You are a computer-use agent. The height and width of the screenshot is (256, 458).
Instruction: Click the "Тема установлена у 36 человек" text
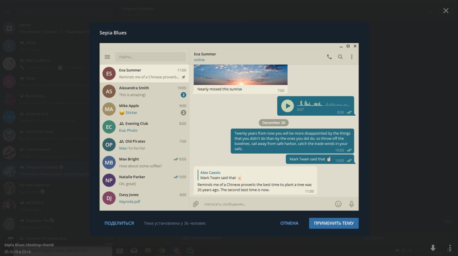tap(175, 223)
